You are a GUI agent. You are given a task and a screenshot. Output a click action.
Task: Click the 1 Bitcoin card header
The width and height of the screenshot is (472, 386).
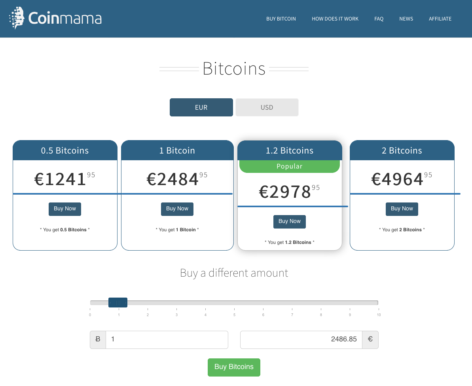(177, 150)
